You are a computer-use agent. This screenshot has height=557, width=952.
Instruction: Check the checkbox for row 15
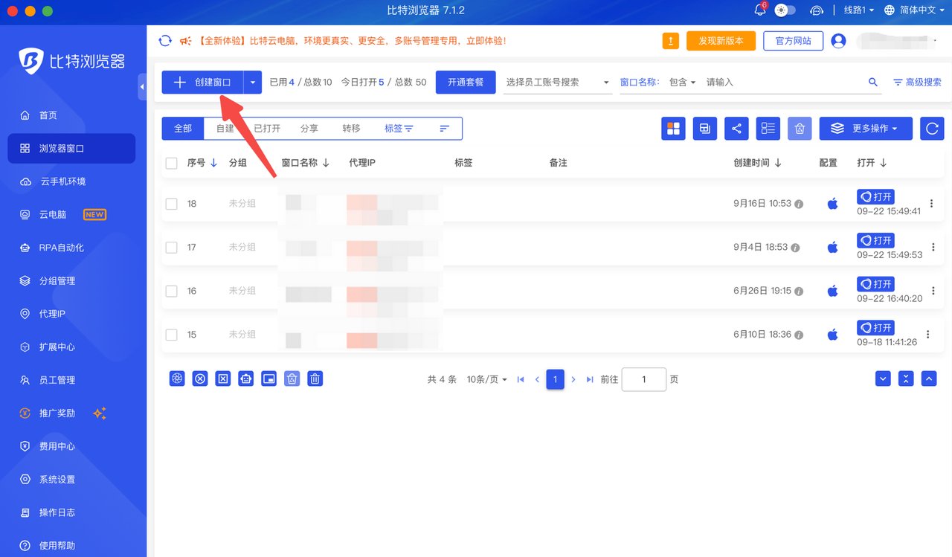point(171,335)
